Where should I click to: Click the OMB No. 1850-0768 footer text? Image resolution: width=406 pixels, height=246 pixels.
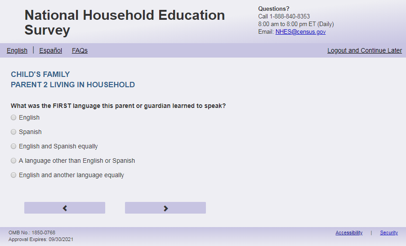point(32,233)
